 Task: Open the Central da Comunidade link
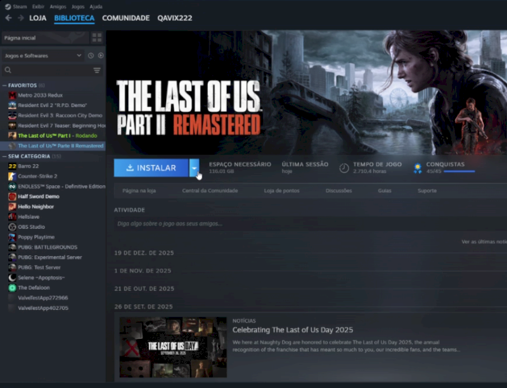click(210, 190)
